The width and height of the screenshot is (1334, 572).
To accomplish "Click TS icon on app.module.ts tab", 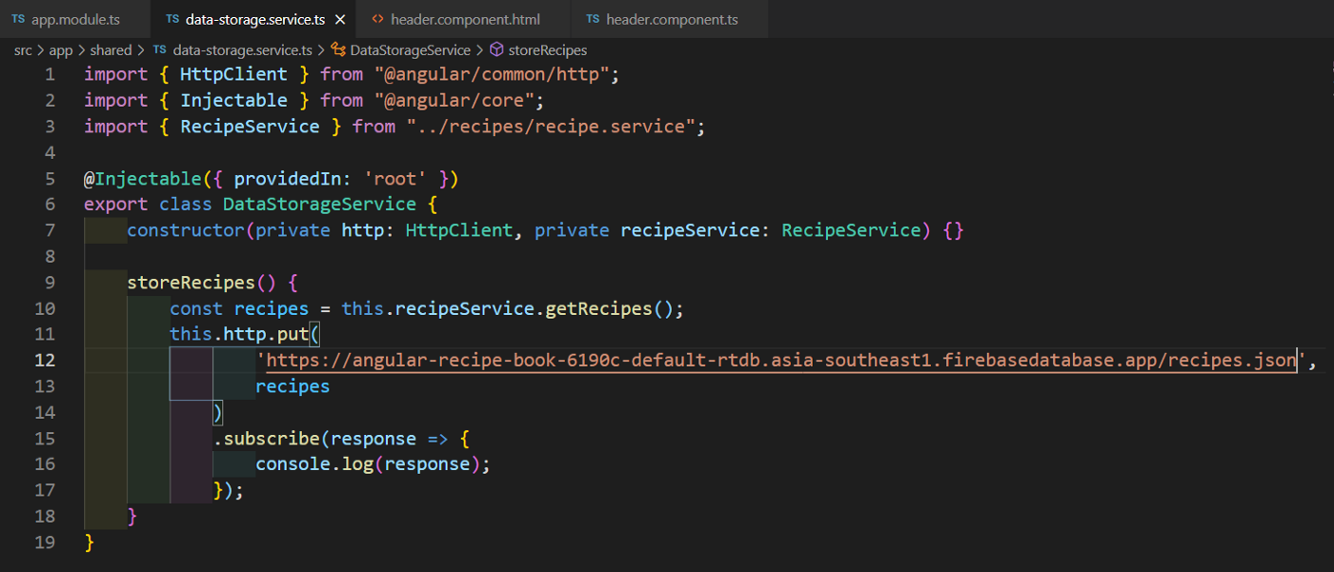I will tap(18, 19).
